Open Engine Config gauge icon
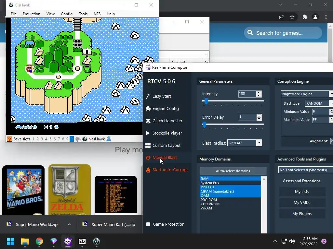The image size is (333, 249). pos(148,108)
